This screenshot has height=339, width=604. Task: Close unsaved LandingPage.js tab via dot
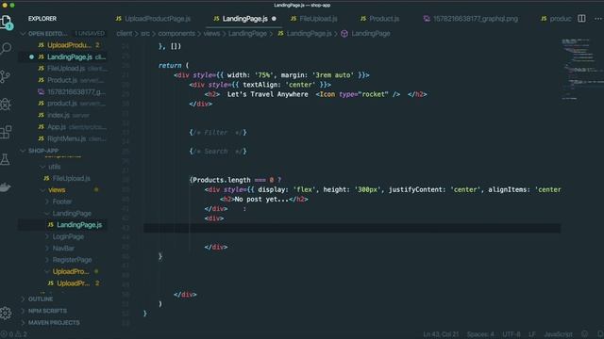pos(274,19)
